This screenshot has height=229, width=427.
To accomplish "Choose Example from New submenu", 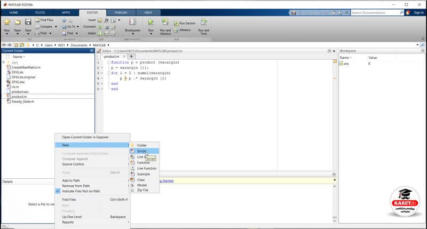I will click(144, 174).
